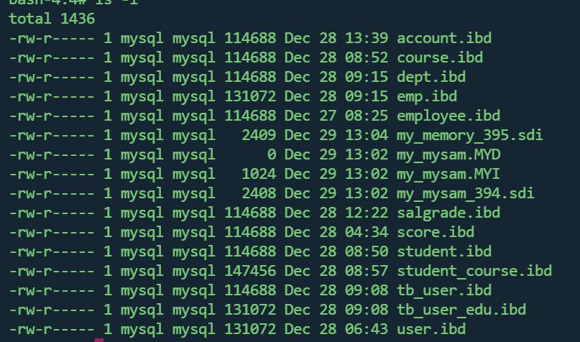This screenshot has height=342, width=580.
Task: Click on my_mysam_394.sdi
Action: [x=465, y=193]
